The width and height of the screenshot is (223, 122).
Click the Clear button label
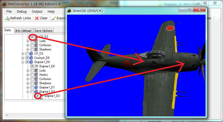(x=44, y=18)
